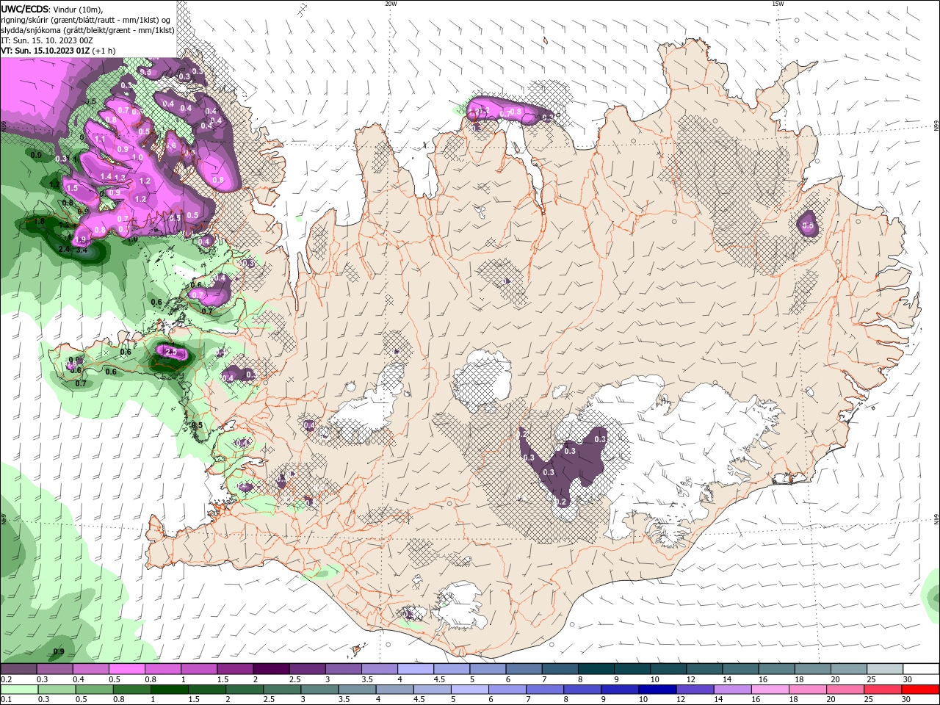The height and width of the screenshot is (705, 940).
Task: Click the 14 swatch in upper legend row
Action: pyautogui.click(x=741, y=669)
